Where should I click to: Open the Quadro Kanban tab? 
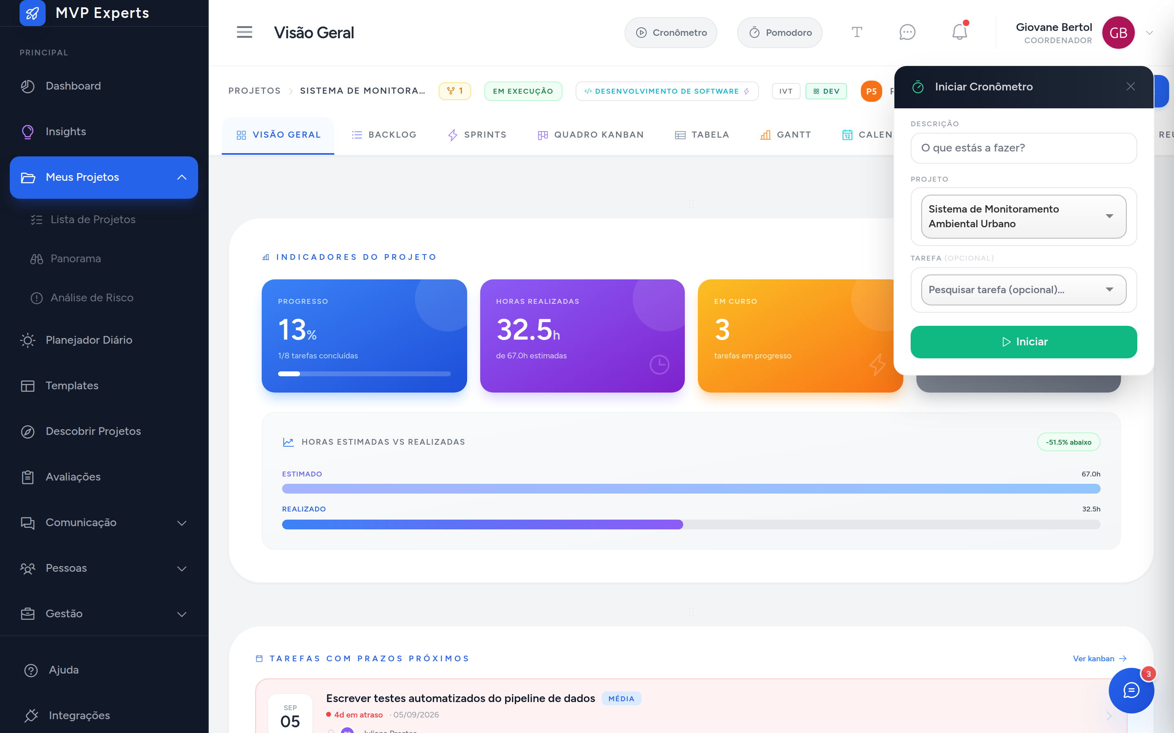(591, 135)
